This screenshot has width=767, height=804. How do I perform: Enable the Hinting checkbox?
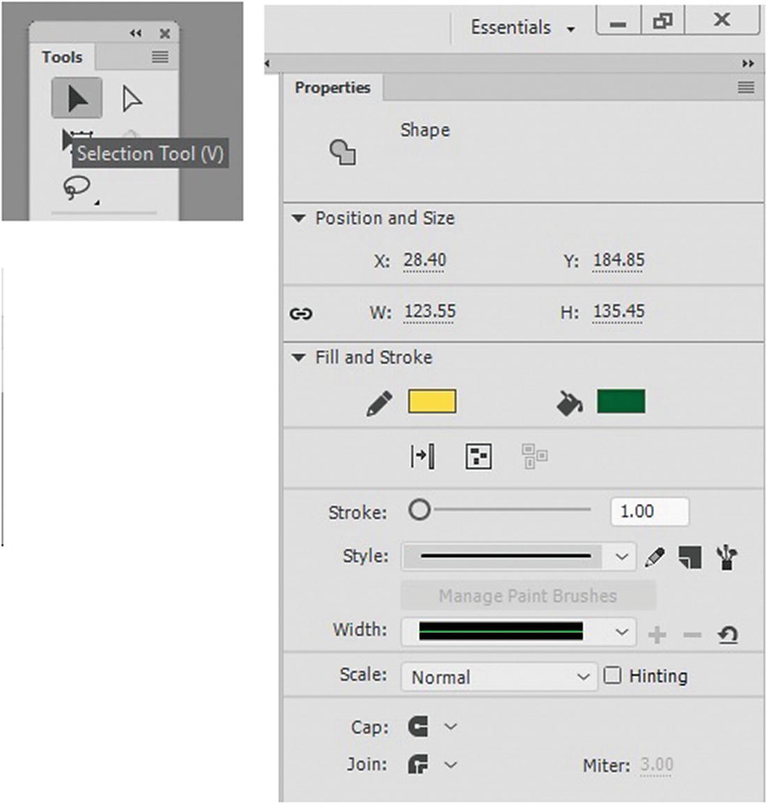(x=612, y=675)
